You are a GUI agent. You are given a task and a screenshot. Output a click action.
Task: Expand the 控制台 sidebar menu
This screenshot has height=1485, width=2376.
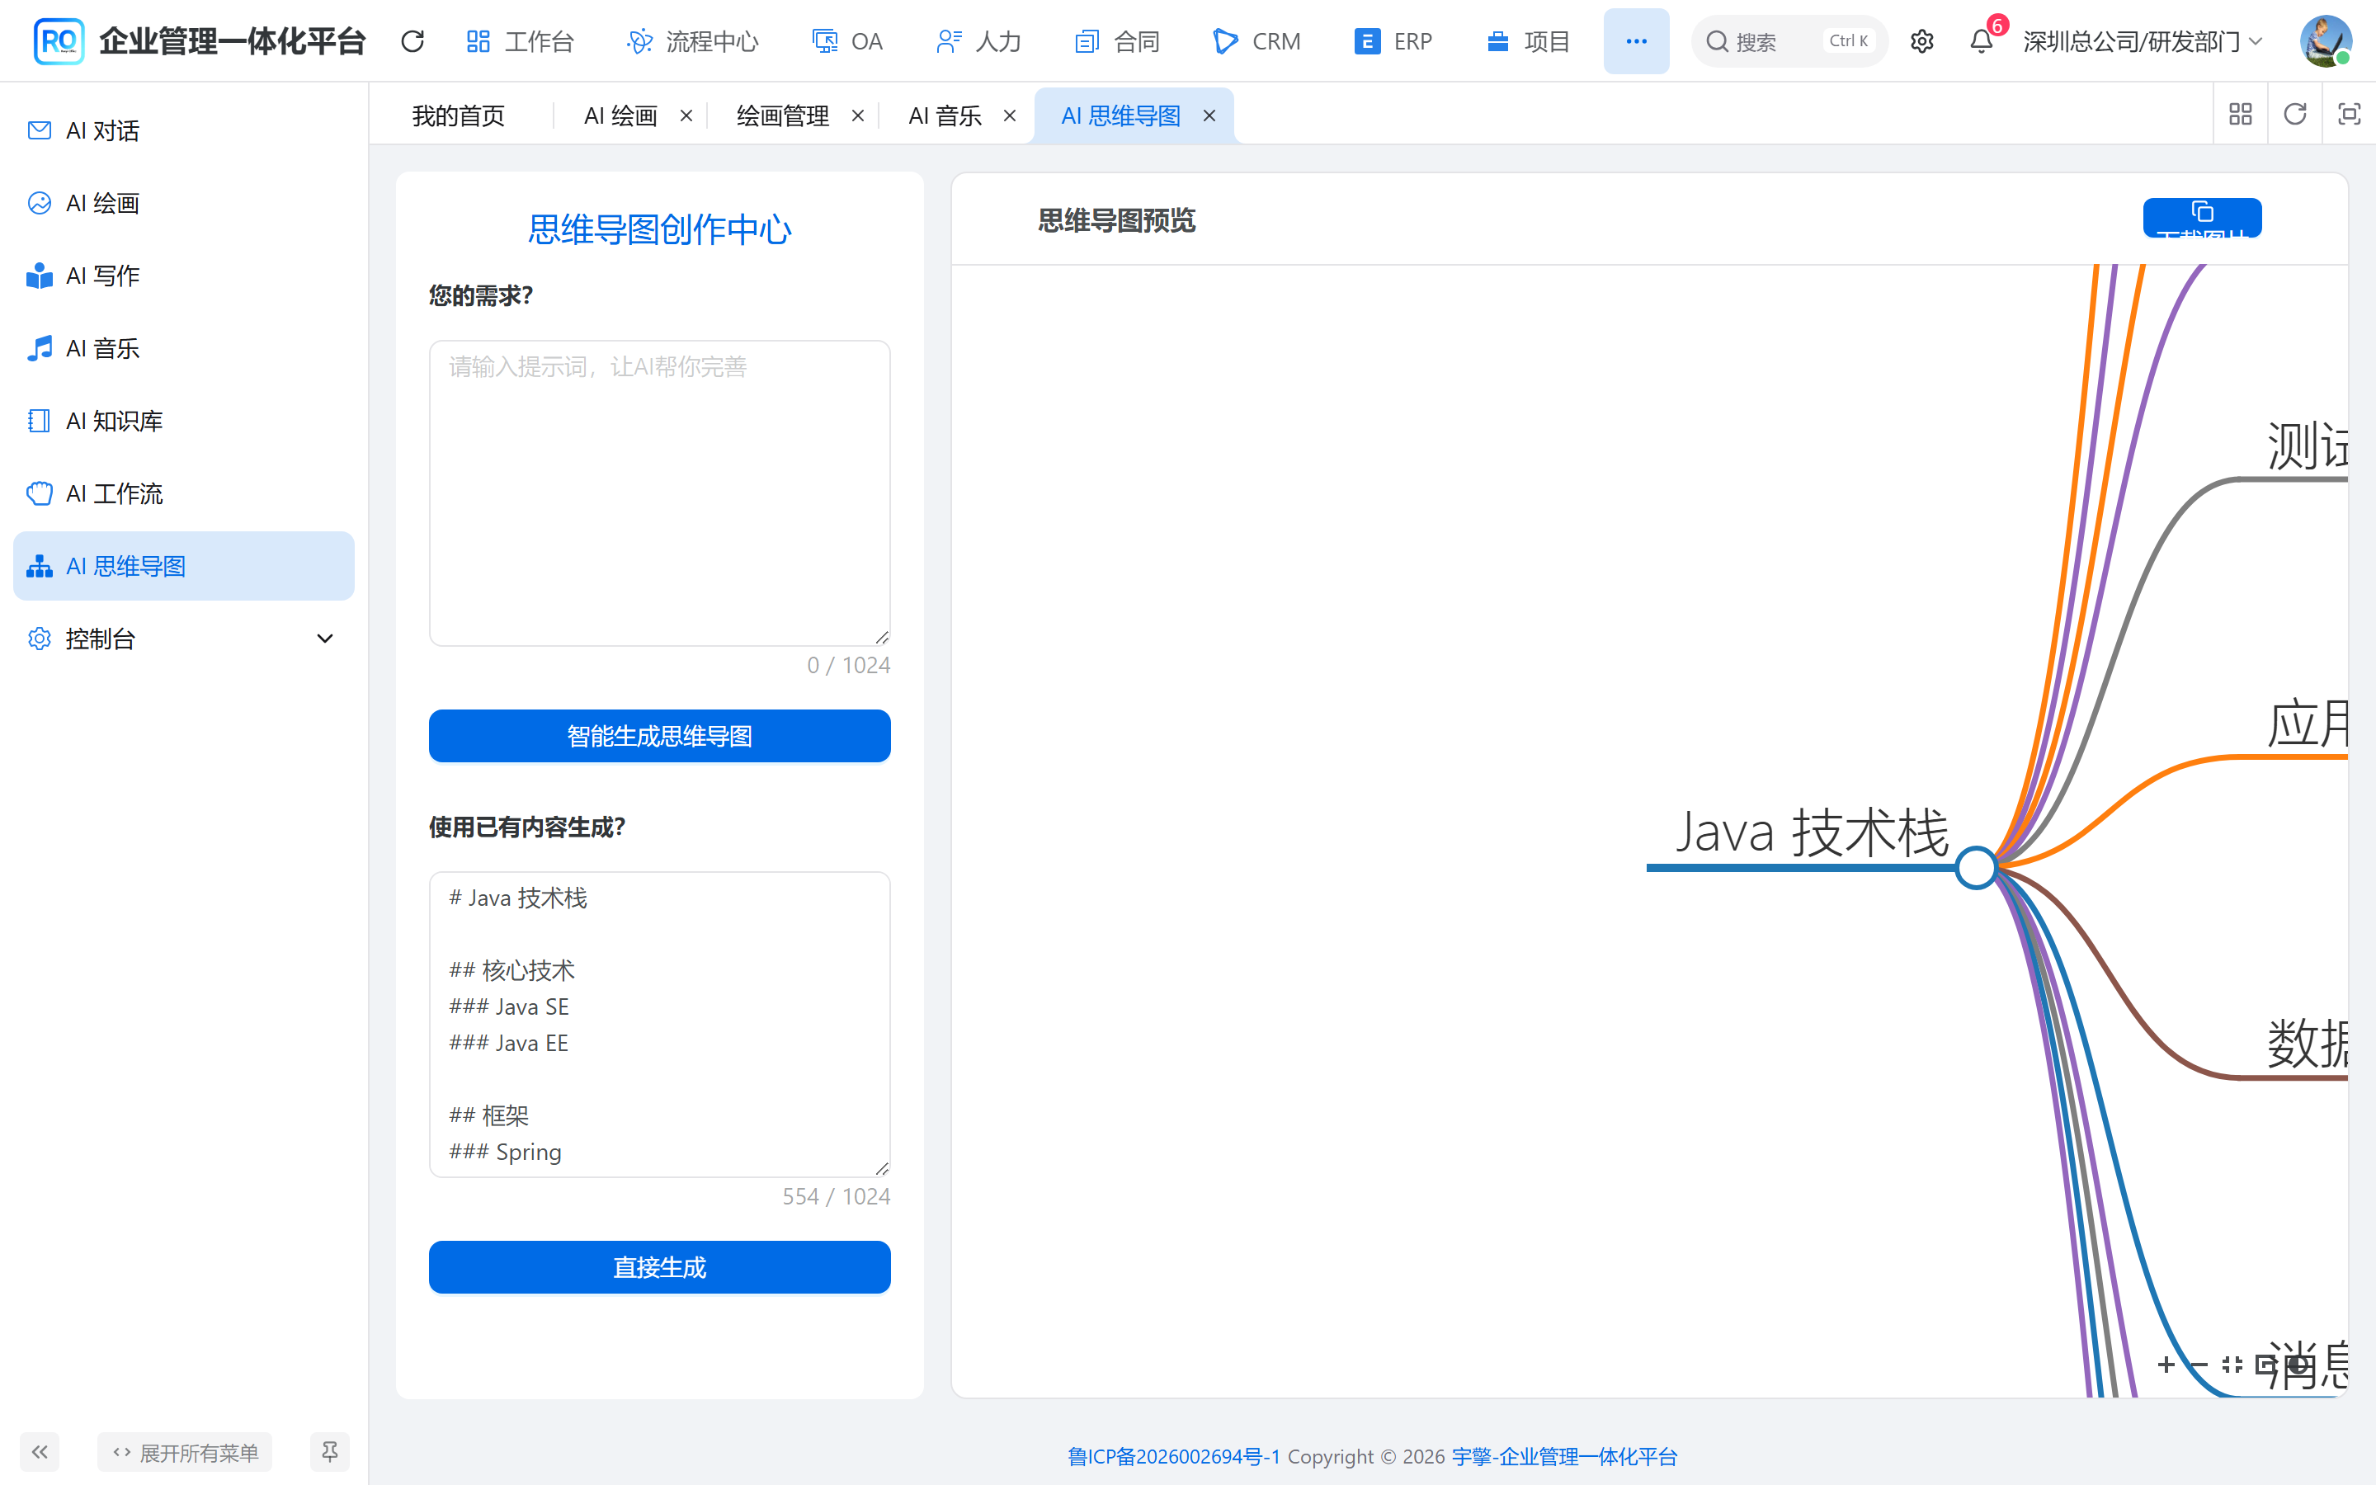coord(184,639)
